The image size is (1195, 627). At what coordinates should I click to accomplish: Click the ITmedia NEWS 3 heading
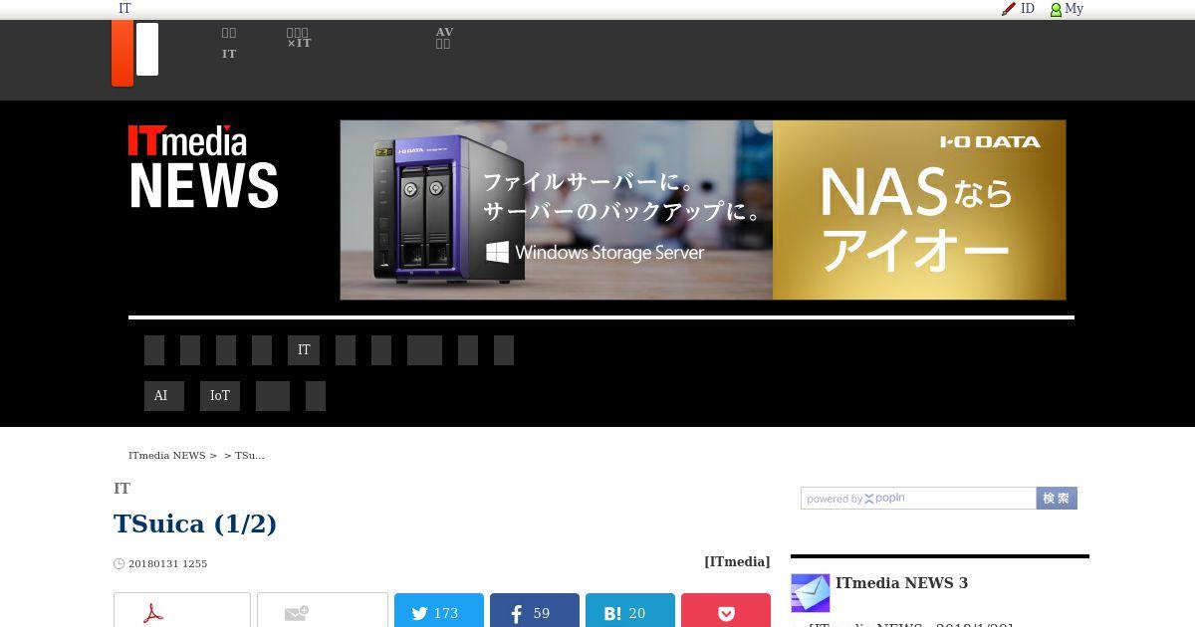coord(901,583)
